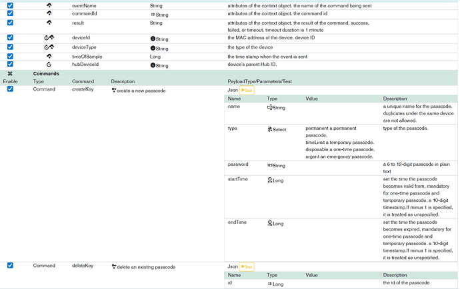Disable the hubDeviceId attribute checkbox

click(10, 64)
